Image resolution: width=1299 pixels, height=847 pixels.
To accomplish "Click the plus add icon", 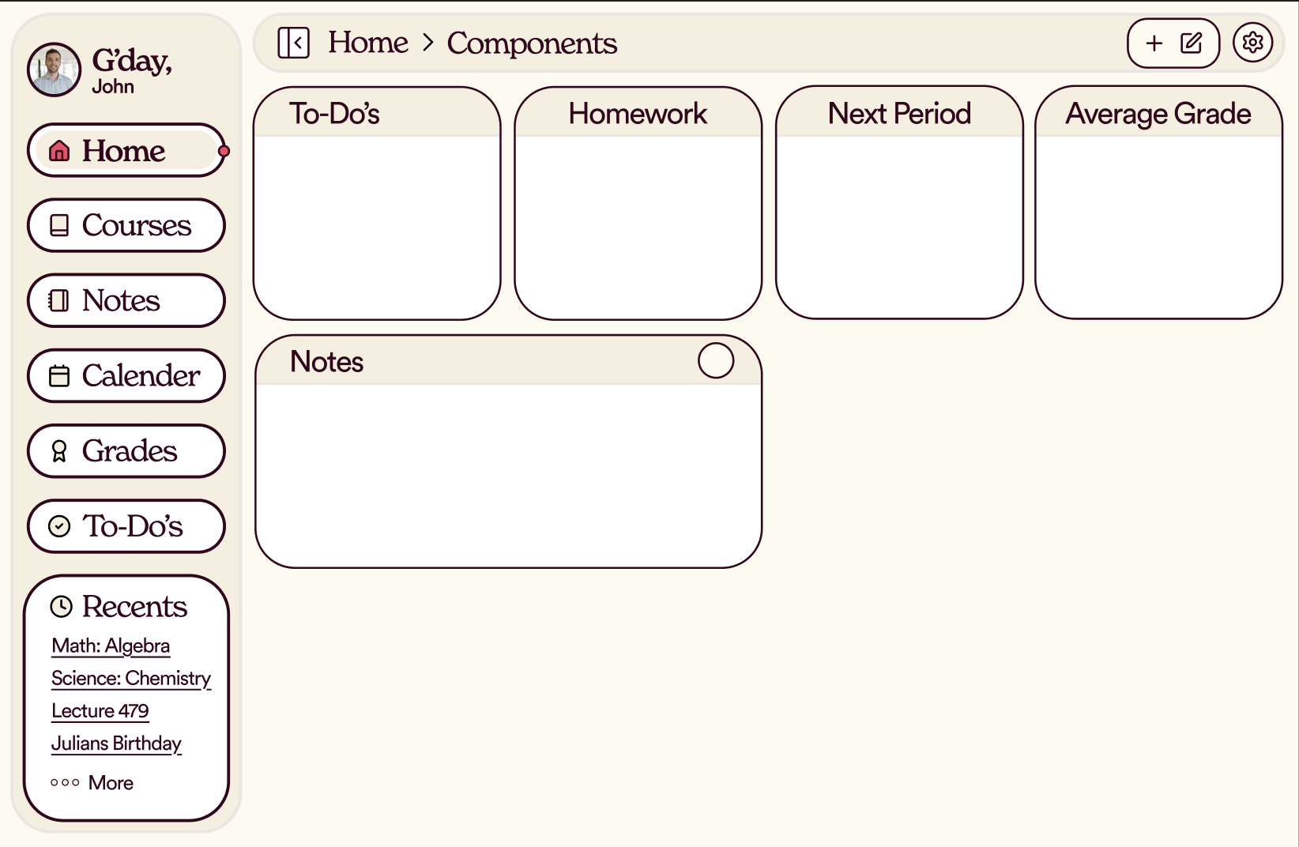I will click(1154, 43).
